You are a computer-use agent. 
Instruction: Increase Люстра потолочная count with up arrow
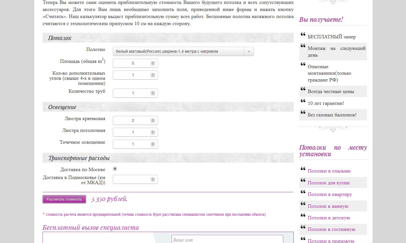153,131
